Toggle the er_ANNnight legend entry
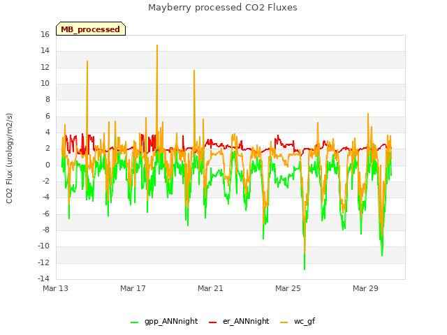Screen dimensions: 447x335 (x=239, y=321)
